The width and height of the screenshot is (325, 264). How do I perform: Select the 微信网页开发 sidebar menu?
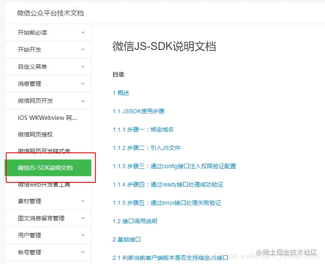(x=48, y=101)
